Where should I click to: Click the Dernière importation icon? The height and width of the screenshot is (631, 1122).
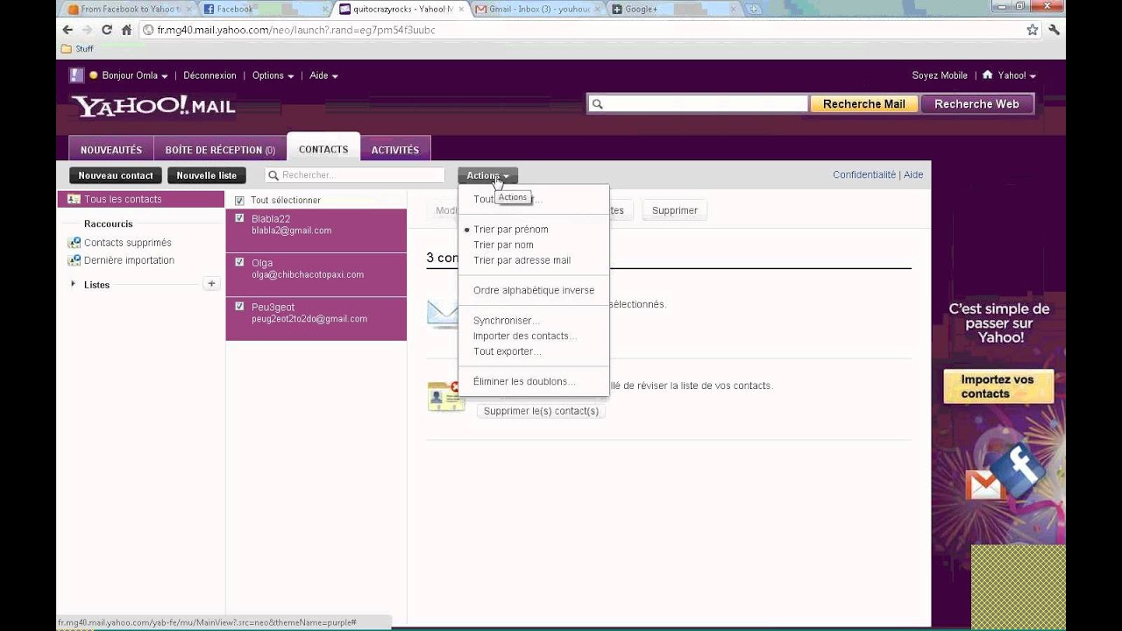tap(75, 260)
